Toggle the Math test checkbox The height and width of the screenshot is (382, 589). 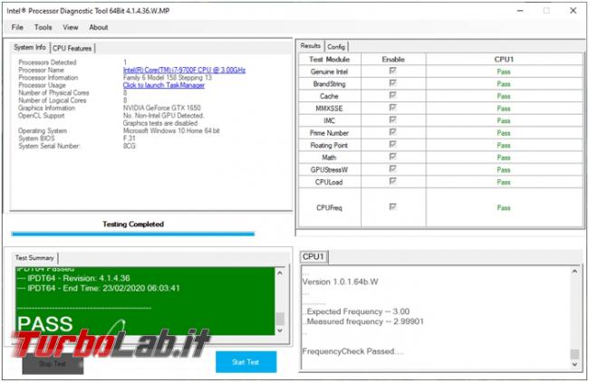393,157
